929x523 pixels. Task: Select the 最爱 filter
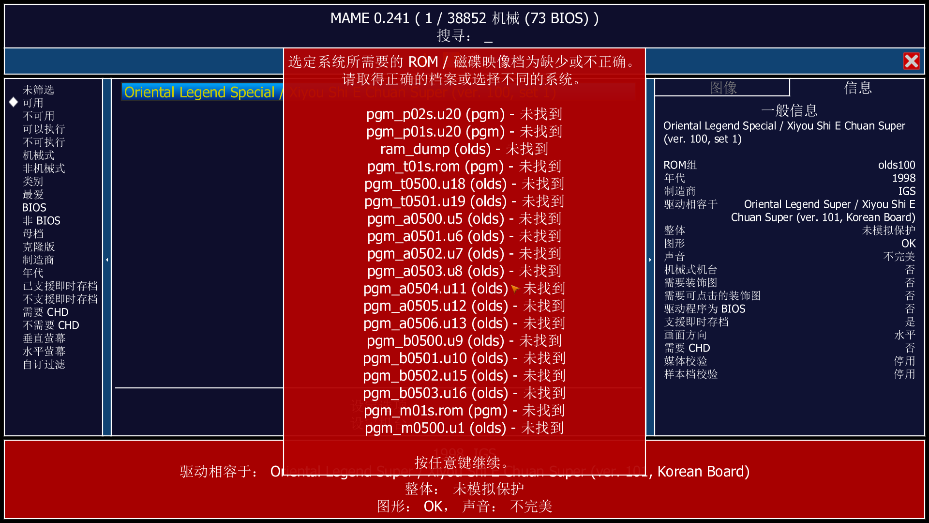33,194
